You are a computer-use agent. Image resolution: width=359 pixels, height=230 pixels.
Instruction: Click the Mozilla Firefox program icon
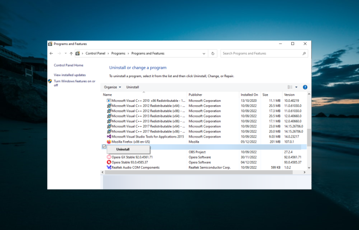click(x=109, y=142)
